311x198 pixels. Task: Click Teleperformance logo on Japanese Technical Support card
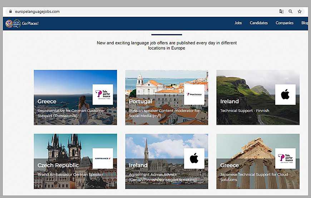pyautogui.click(x=285, y=158)
